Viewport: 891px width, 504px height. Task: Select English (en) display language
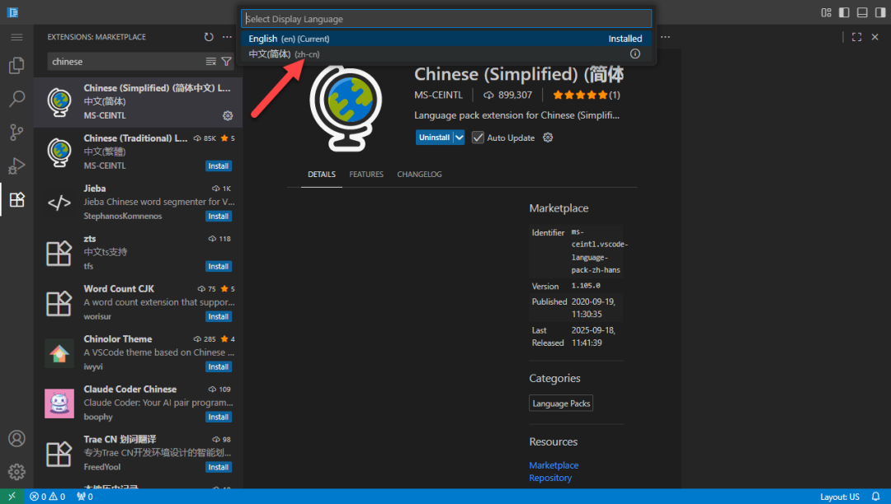point(446,39)
